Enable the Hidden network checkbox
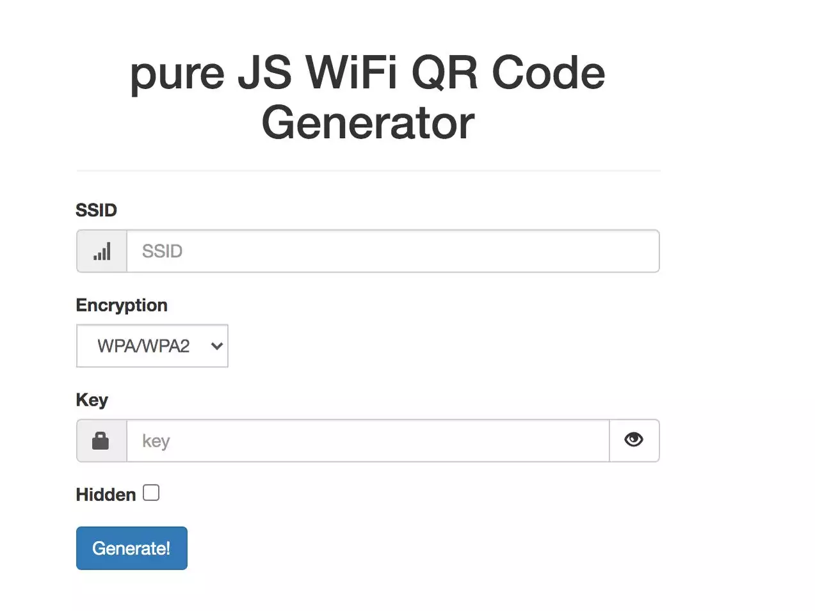815x611 pixels. point(151,493)
